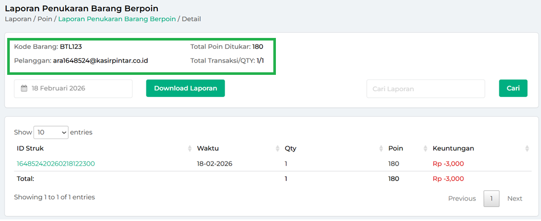Sort by ID Struk column arrows
The height and width of the screenshot is (221, 541).
(191, 149)
